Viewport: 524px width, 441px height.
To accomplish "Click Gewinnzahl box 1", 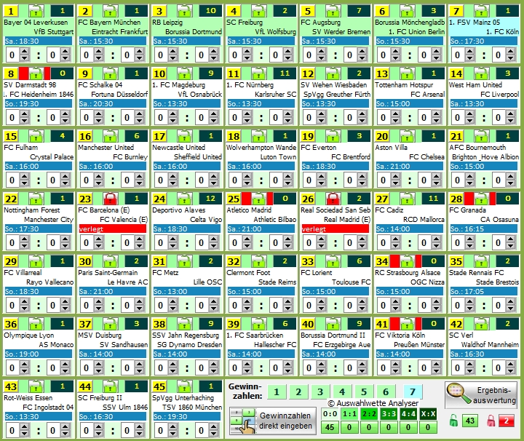I will coord(277,392).
